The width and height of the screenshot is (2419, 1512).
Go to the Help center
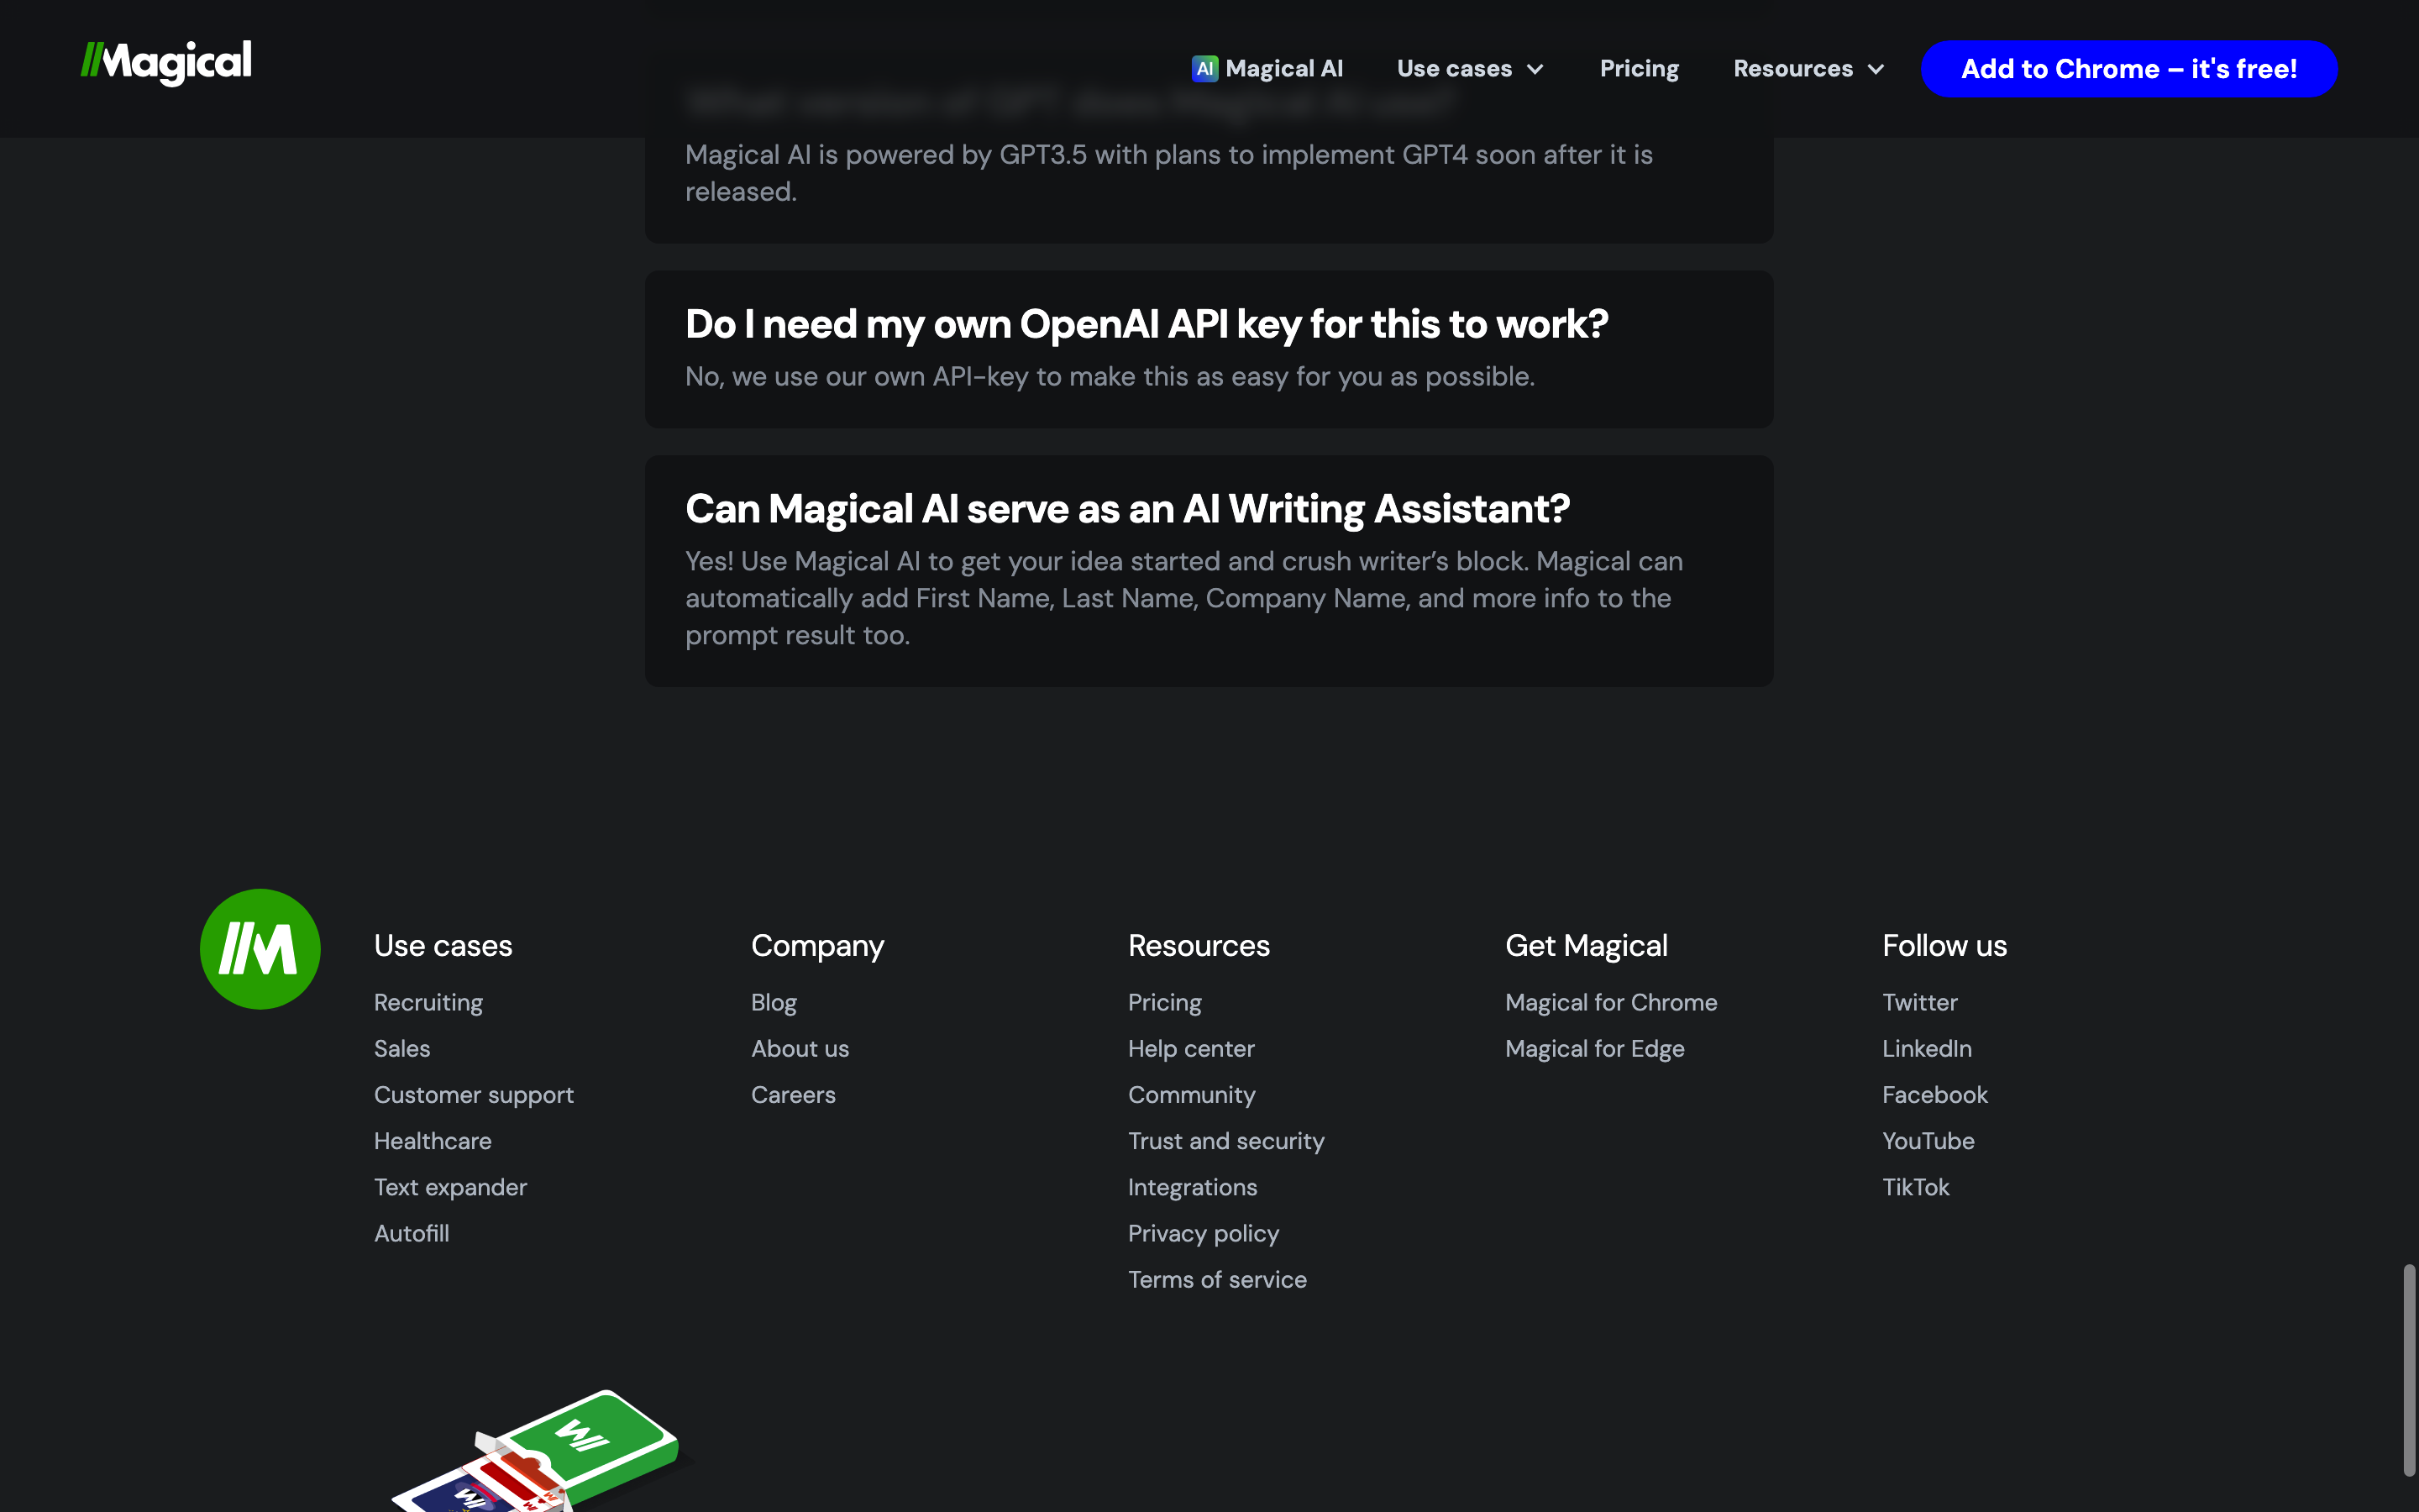click(x=1190, y=1048)
